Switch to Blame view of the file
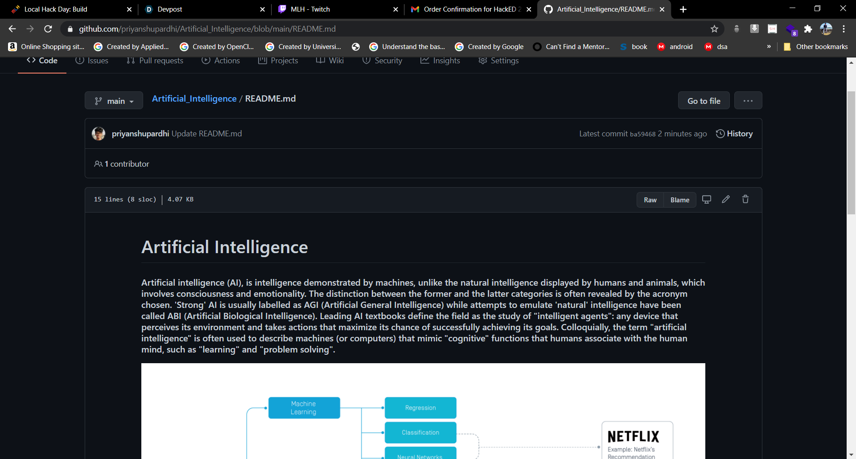Screen dimensions: 856x459 tap(679, 200)
